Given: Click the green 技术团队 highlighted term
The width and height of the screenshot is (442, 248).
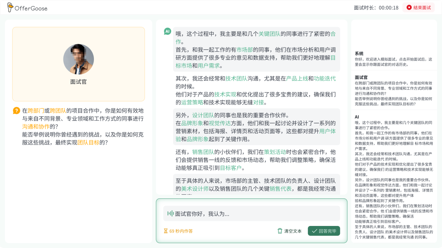Looking at the screenshot, I should [x=236, y=79].
